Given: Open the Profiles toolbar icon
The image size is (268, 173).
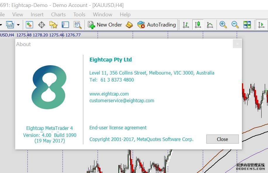Looking at the screenshot, I should [10, 25].
